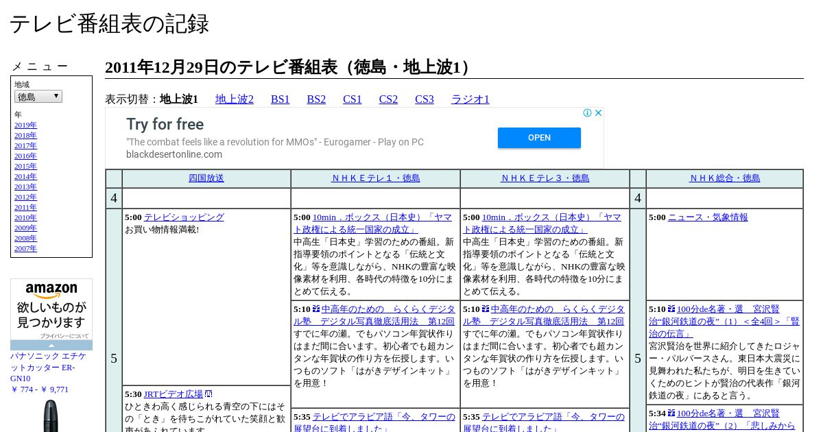Open the 2011年 archive link
Image resolution: width=823 pixels, height=432 pixels.
pyautogui.click(x=25, y=208)
